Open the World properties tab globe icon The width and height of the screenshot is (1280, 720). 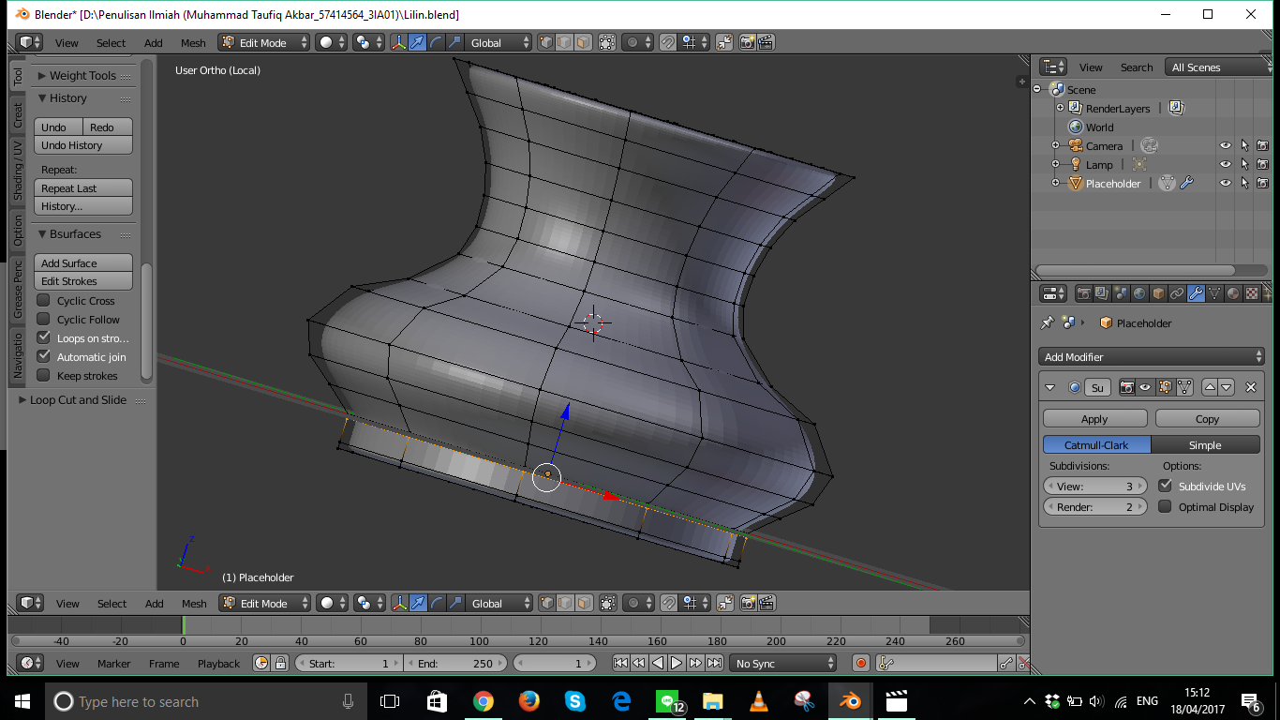point(1139,293)
